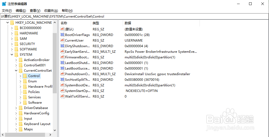Click the icon beside SystemStartOp... value
The image size is (269, 137).
pos(62,91)
